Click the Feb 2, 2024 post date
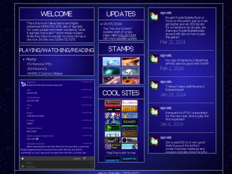 click(x=172, y=68)
